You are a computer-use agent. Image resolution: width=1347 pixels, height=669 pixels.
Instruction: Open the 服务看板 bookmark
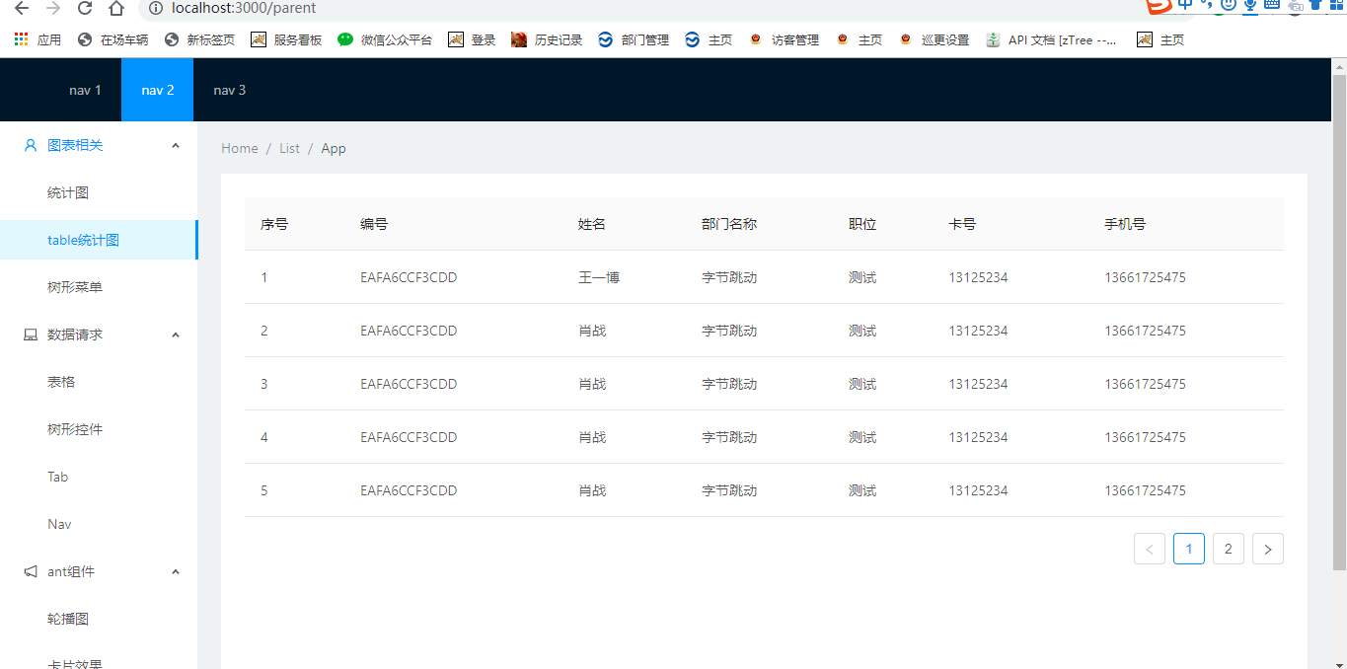click(x=286, y=40)
